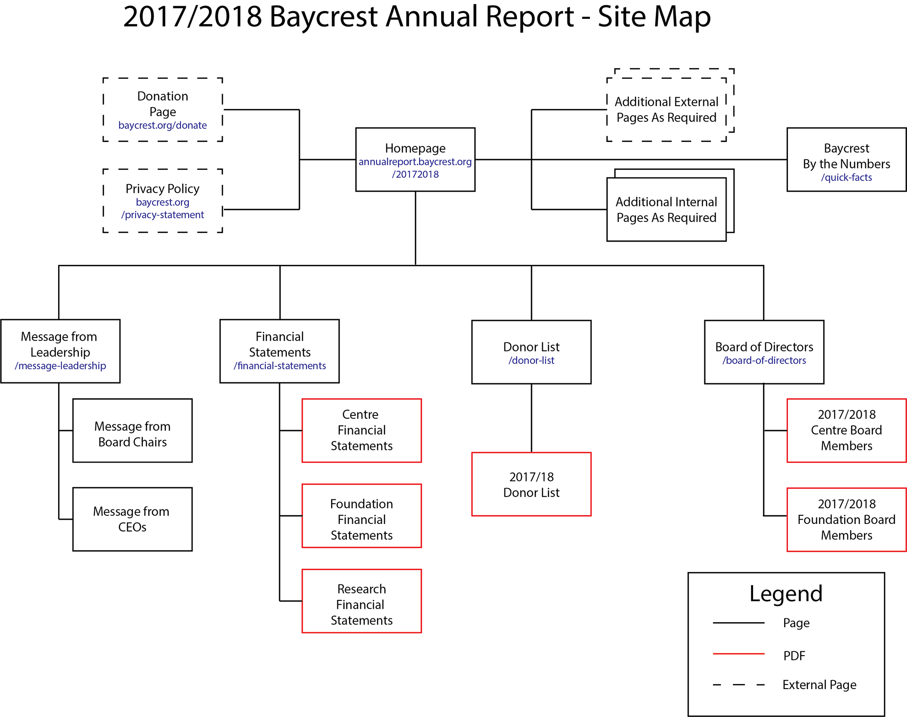Click the annualreport.baycrest.org URL text
Image resolution: width=907 pixels, height=717 pixels.
click(415, 161)
